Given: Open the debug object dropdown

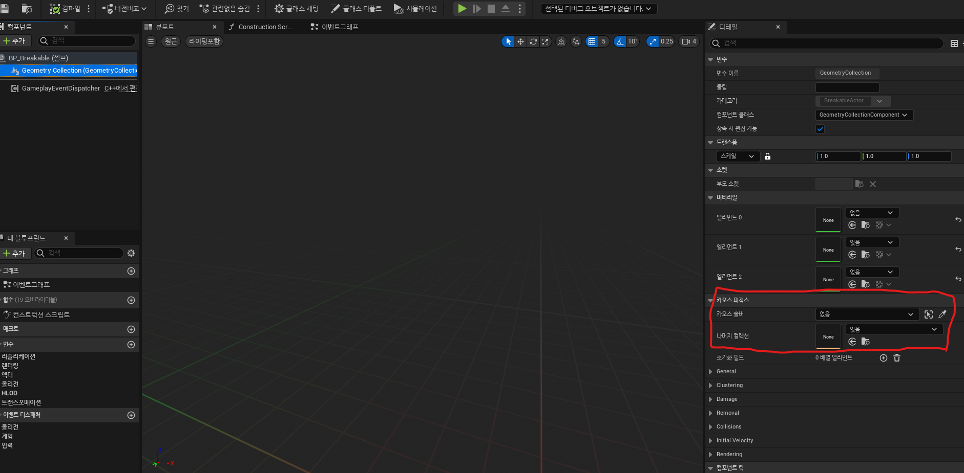Looking at the screenshot, I should click(599, 9).
